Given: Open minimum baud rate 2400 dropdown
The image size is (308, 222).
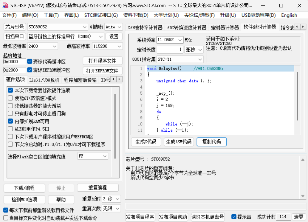Looking at the screenshot, I should (42, 46).
